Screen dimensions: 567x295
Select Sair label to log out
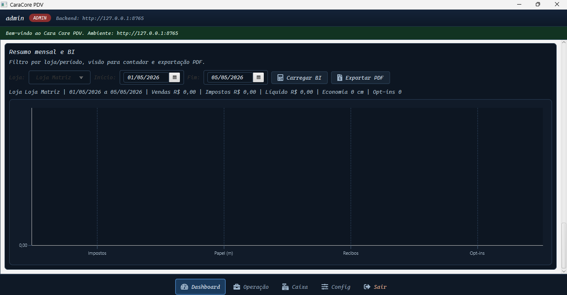pyautogui.click(x=380, y=287)
